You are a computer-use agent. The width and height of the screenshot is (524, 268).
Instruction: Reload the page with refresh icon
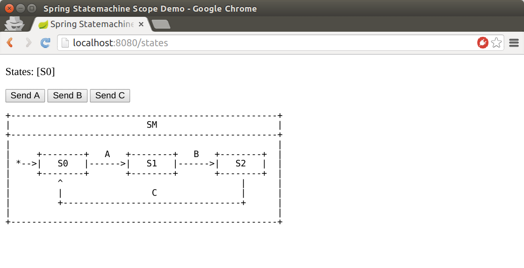(45, 43)
